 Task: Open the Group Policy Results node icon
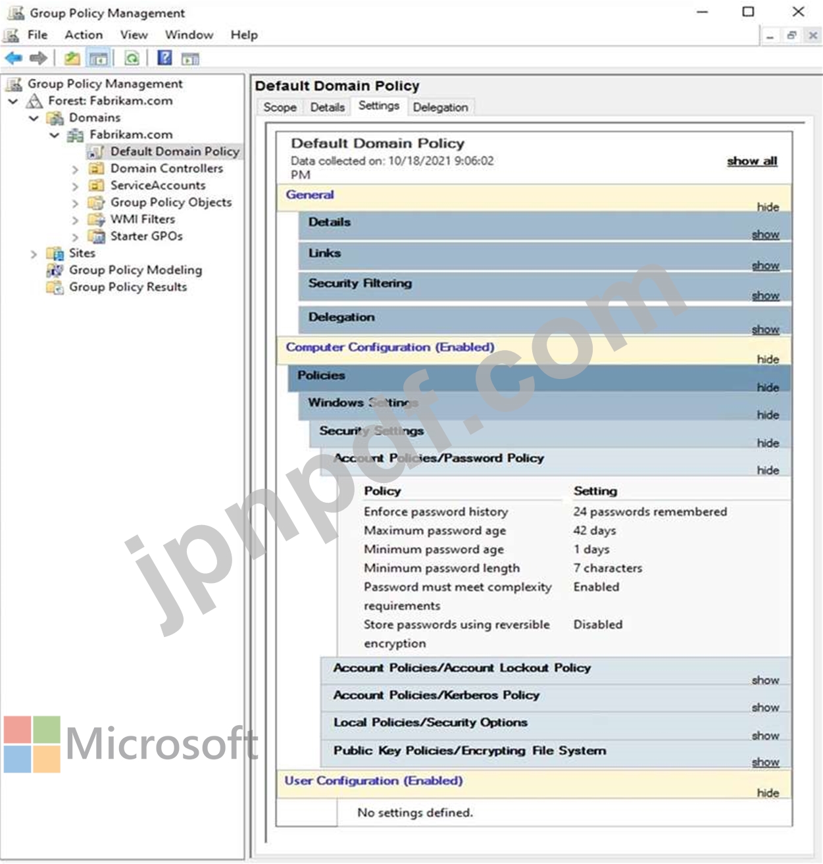point(55,288)
